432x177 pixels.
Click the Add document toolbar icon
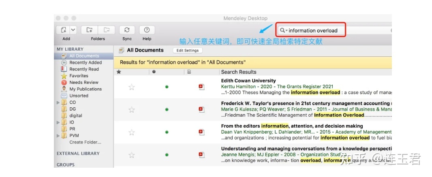point(63,30)
